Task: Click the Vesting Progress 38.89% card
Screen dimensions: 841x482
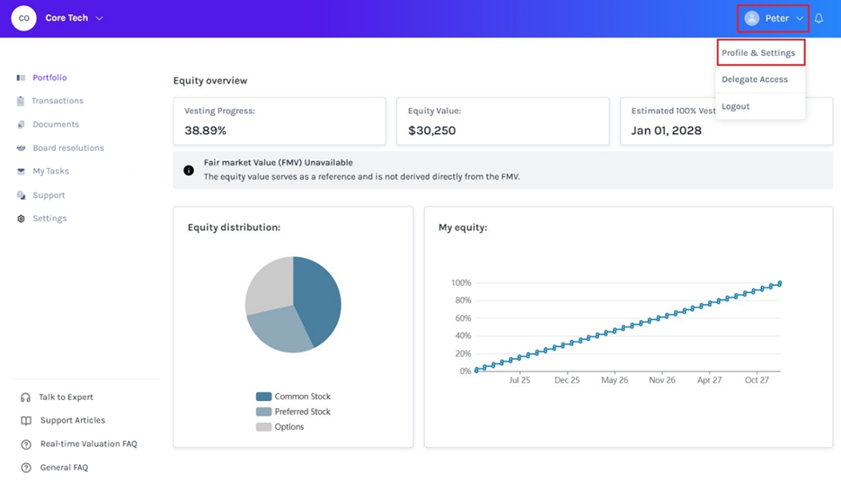Action: tap(279, 121)
